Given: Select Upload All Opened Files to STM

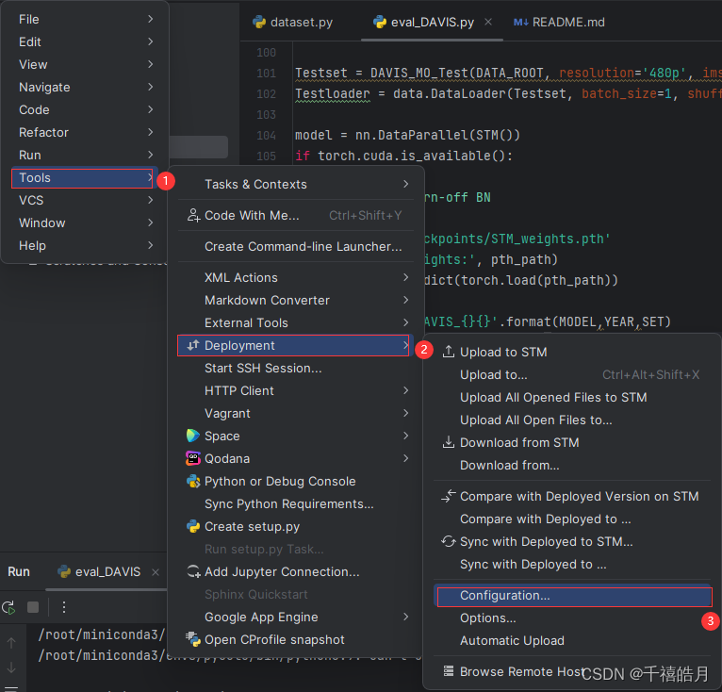Looking at the screenshot, I should (572, 397).
